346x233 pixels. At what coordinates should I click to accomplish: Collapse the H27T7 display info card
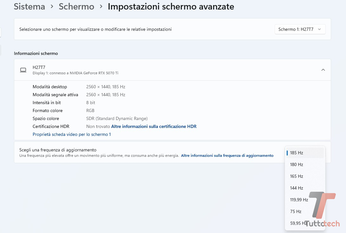pyautogui.click(x=323, y=70)
